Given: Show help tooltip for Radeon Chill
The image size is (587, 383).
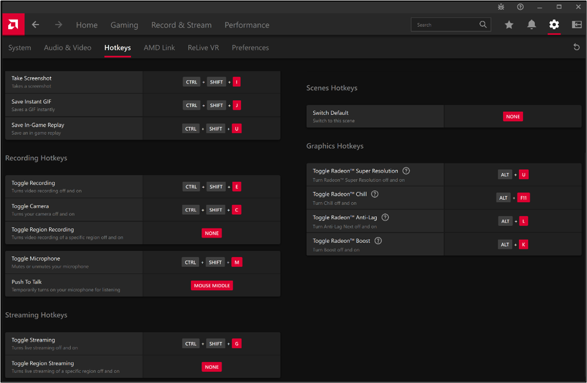Looking at the screenshot, I should 375,194.
